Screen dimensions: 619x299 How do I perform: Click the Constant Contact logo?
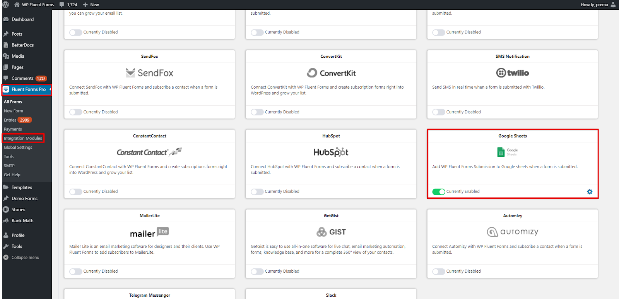coord(149,152)
